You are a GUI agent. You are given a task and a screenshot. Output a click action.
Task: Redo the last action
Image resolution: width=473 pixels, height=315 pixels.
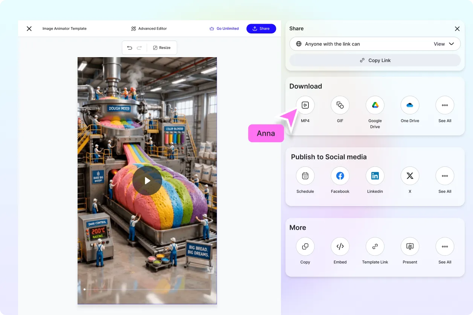139,48
